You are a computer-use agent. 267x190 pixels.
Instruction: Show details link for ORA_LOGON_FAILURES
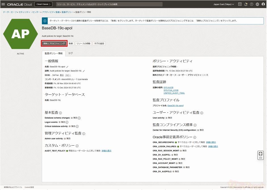(x=213, y=146)
